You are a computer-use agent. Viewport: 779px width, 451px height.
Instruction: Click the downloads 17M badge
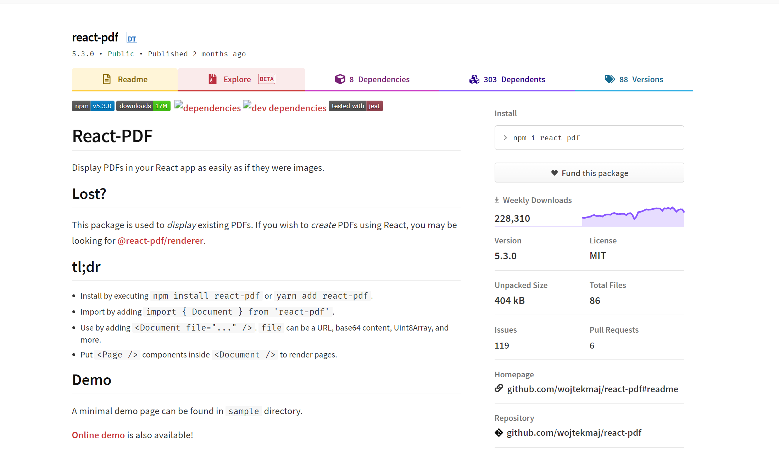click(x=143, y=106)
